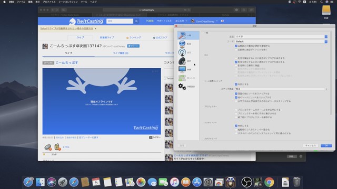This screenshot has height=189, width=337.
Task: Open the Stream (配信) globe icon in settings
Action: pos(182,44)
